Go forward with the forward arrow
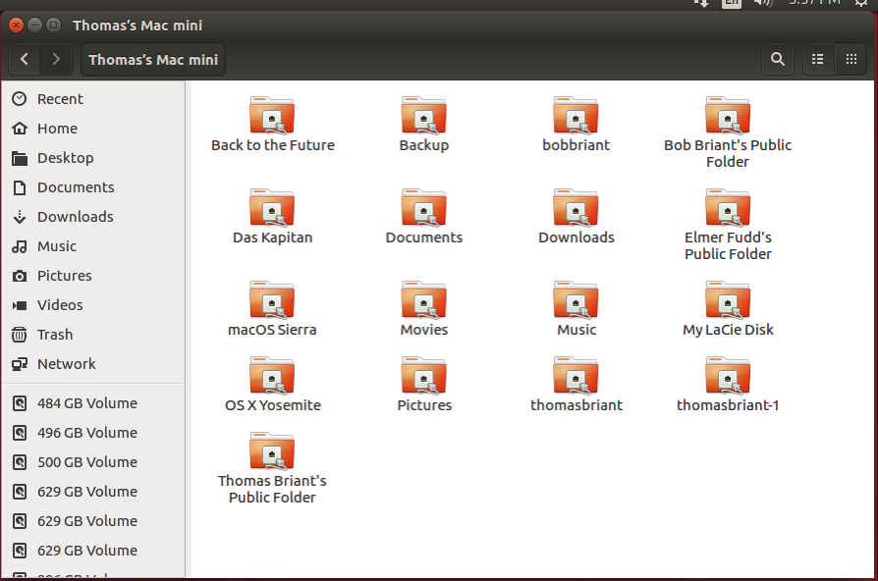 click(x=55, y=59)
